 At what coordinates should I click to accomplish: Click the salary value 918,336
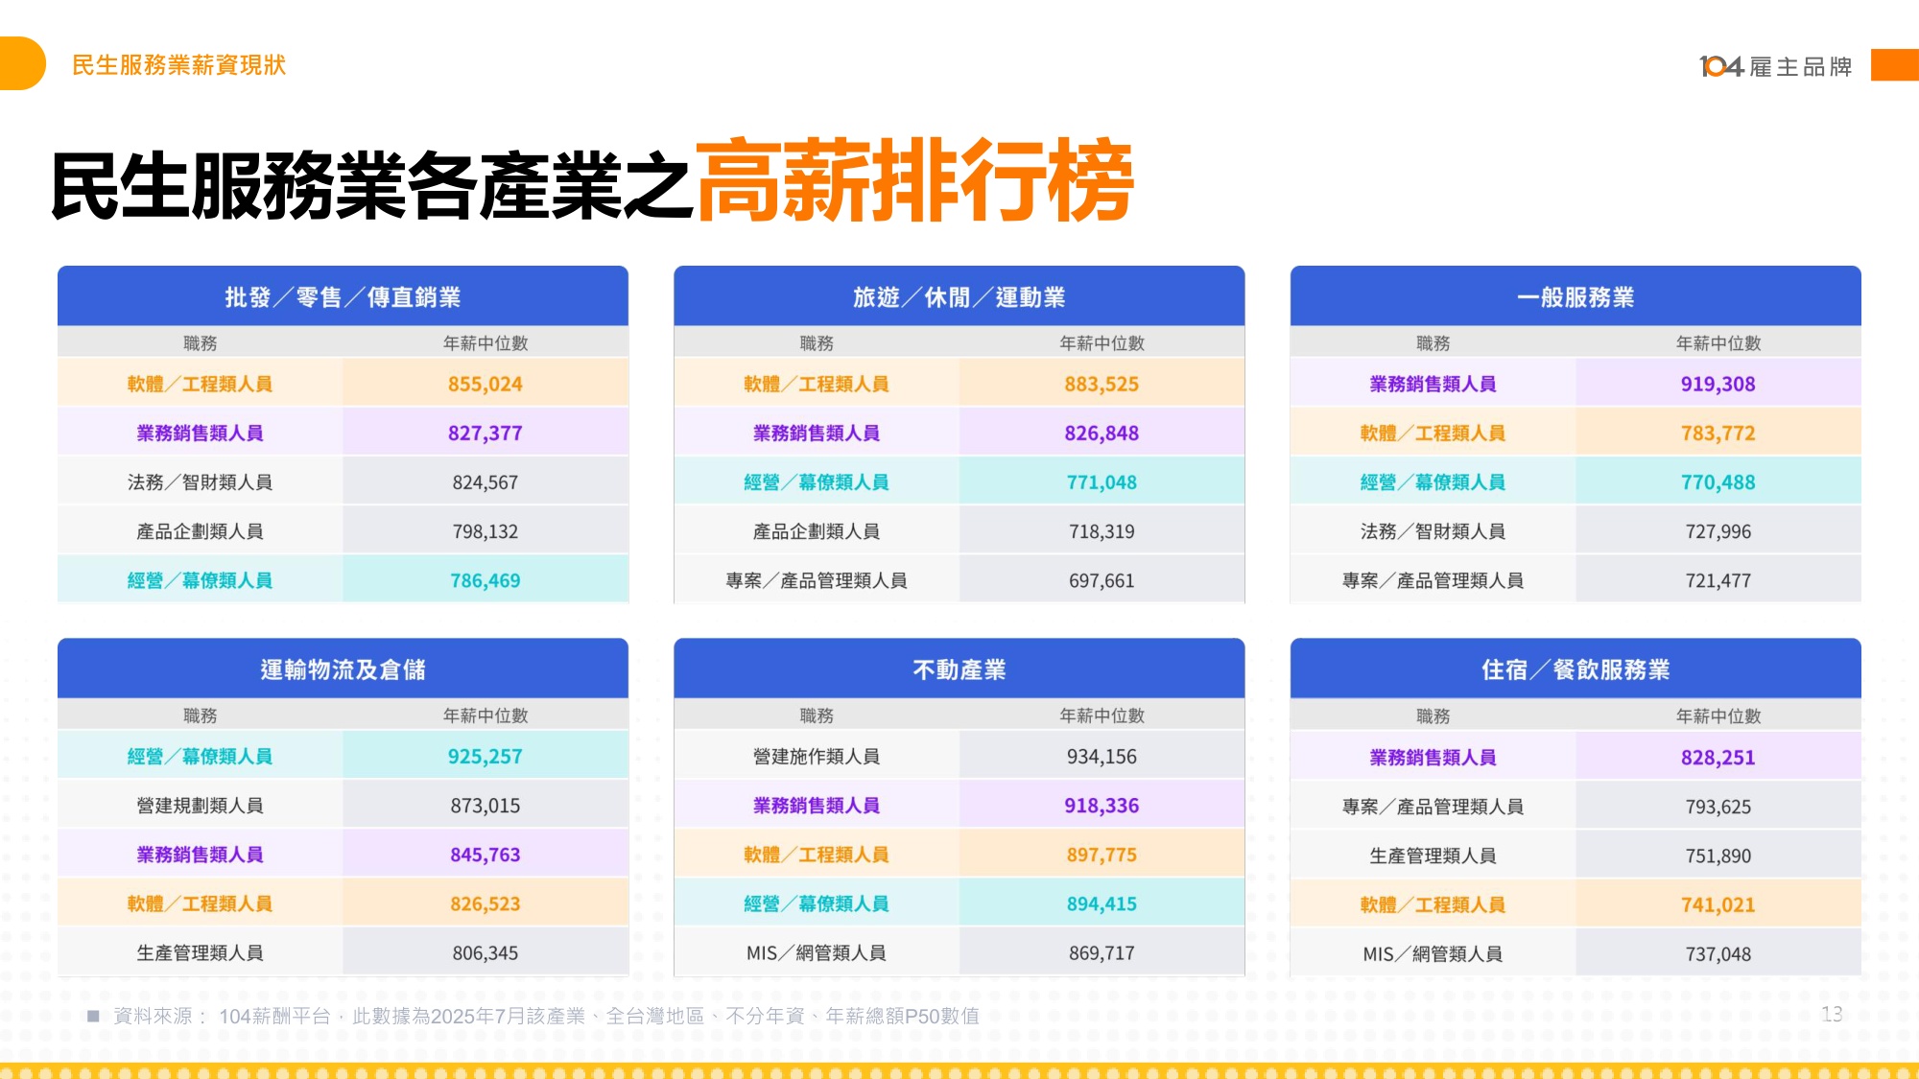(x=1102, y=806)
